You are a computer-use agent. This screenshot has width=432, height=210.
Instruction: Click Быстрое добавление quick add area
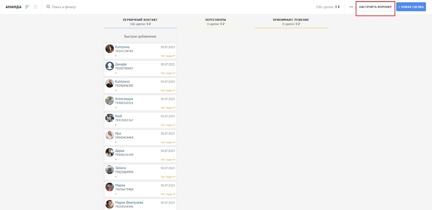pos(140,36)
